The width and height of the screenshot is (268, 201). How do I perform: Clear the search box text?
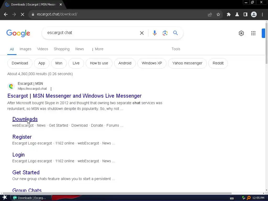[x=142, y=33]
